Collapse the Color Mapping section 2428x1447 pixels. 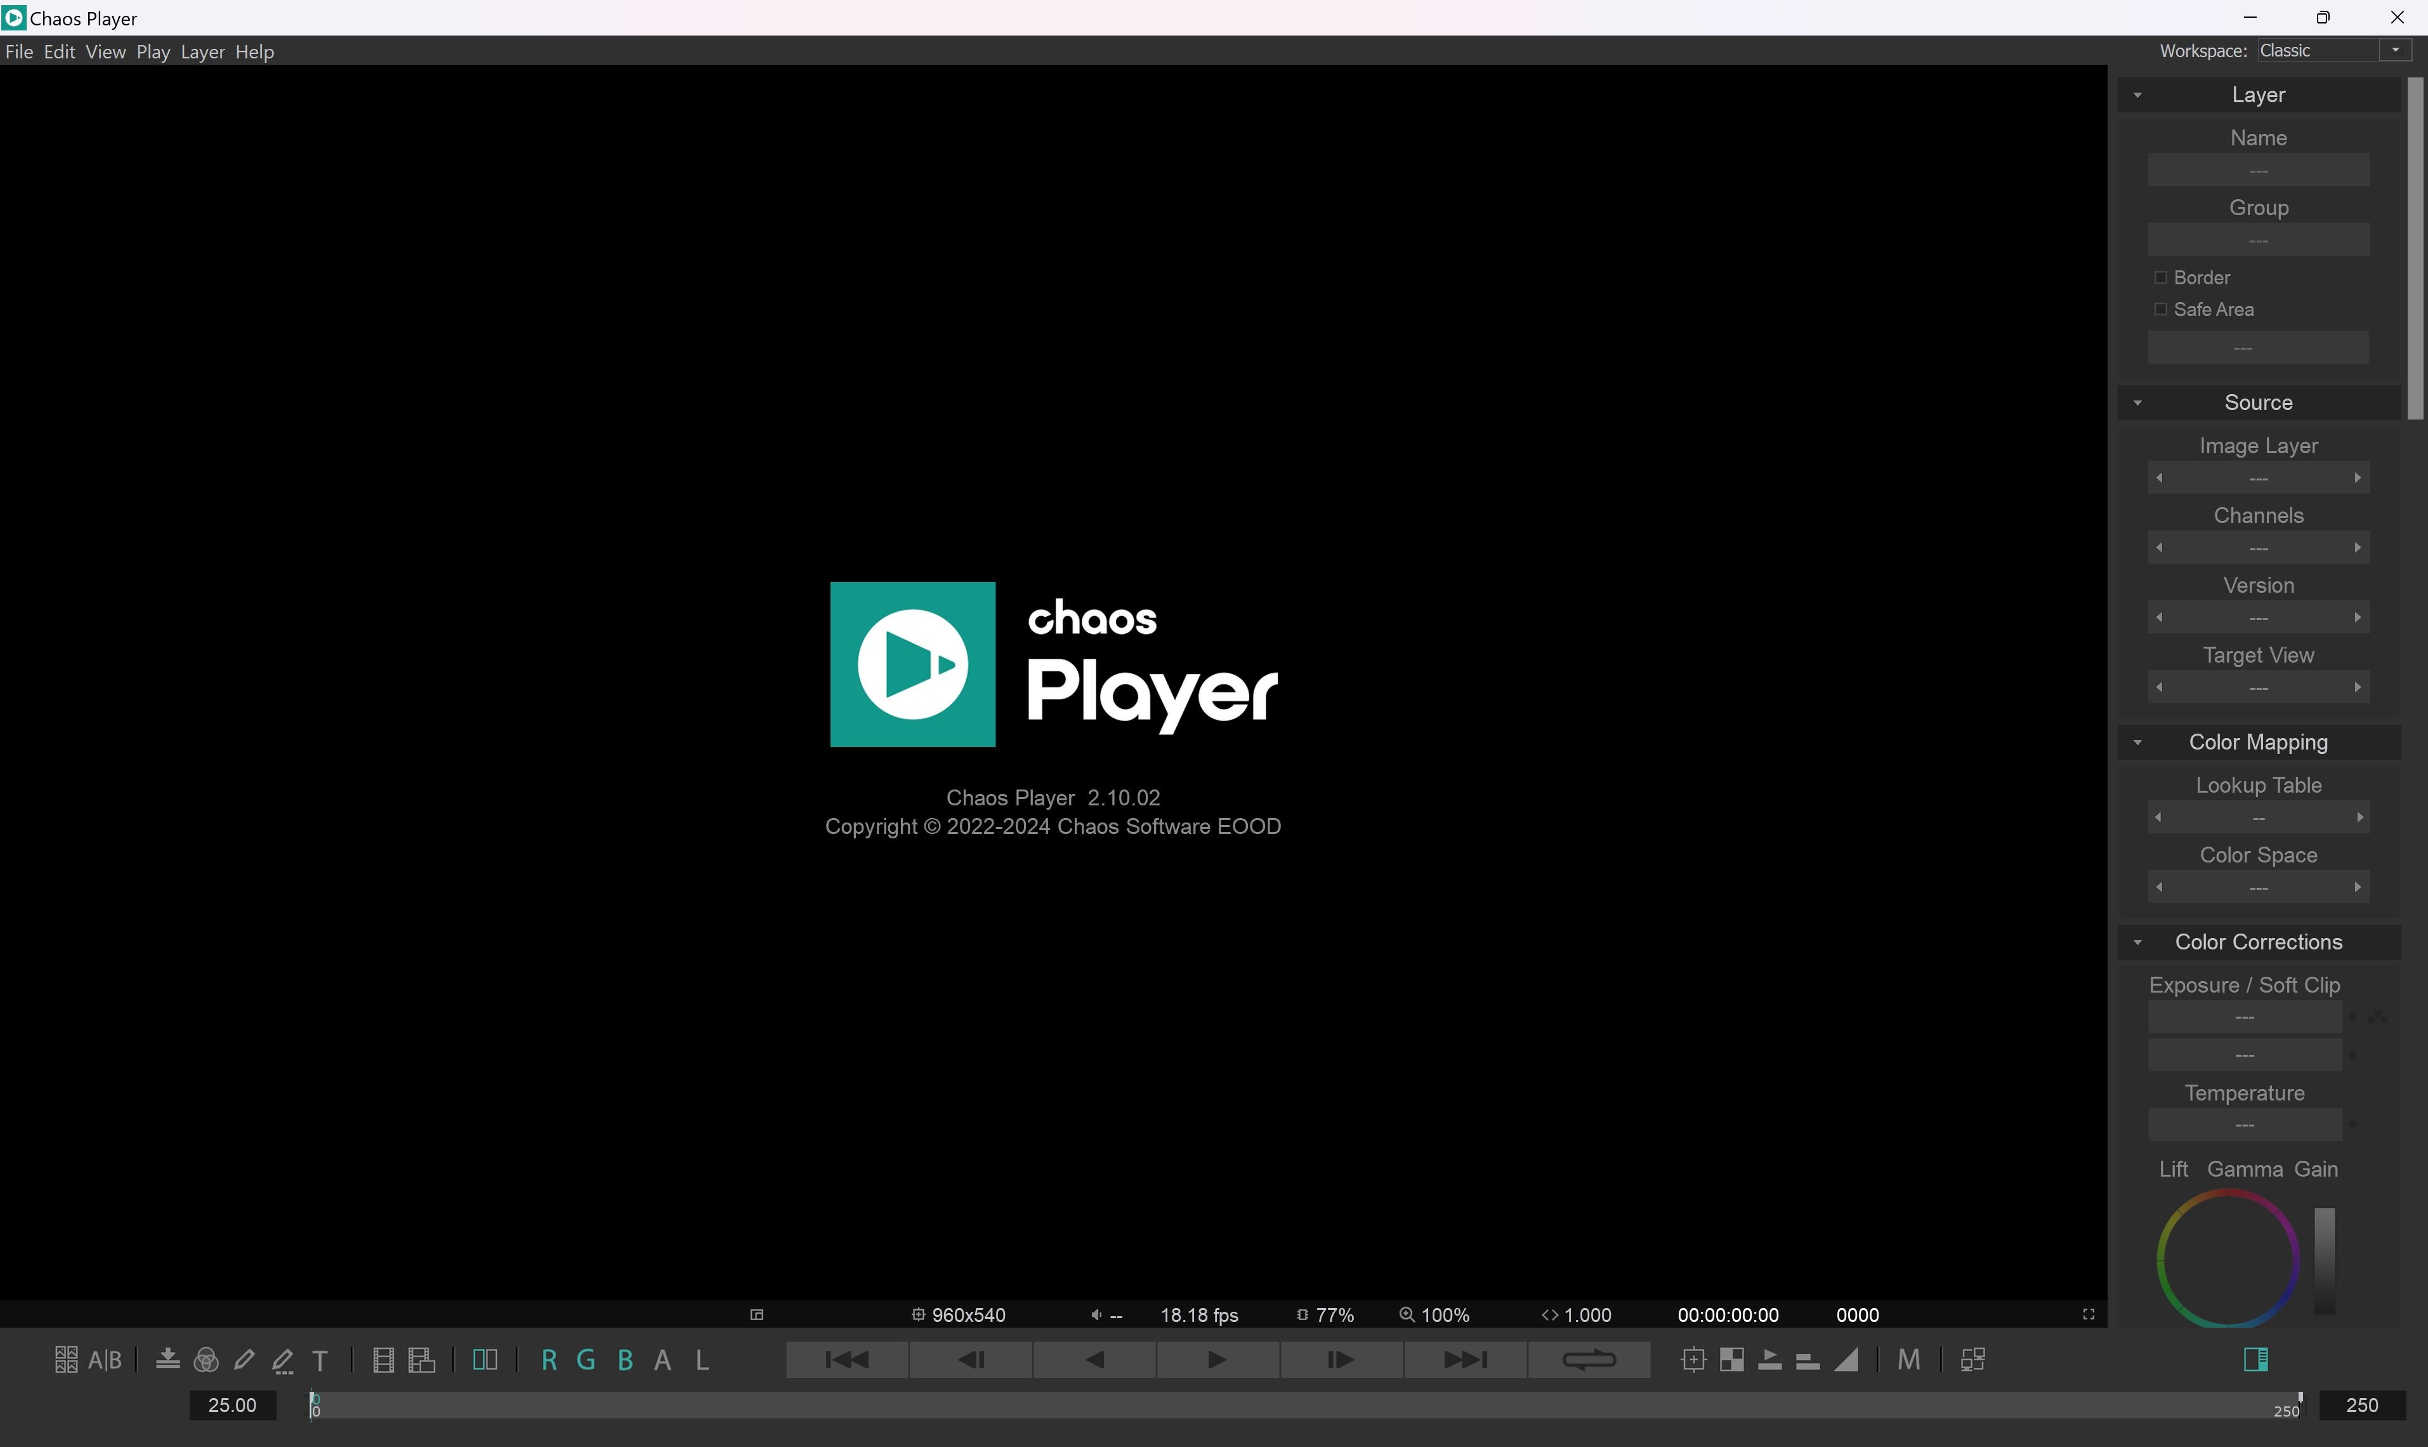tap(2137, 742)
